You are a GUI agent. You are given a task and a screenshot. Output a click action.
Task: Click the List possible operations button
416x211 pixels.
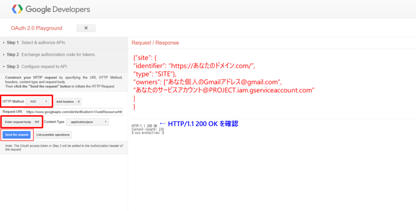coord(53,135)
